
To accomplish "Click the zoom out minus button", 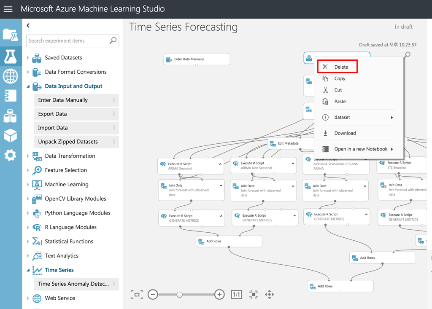I will point(153,294).
